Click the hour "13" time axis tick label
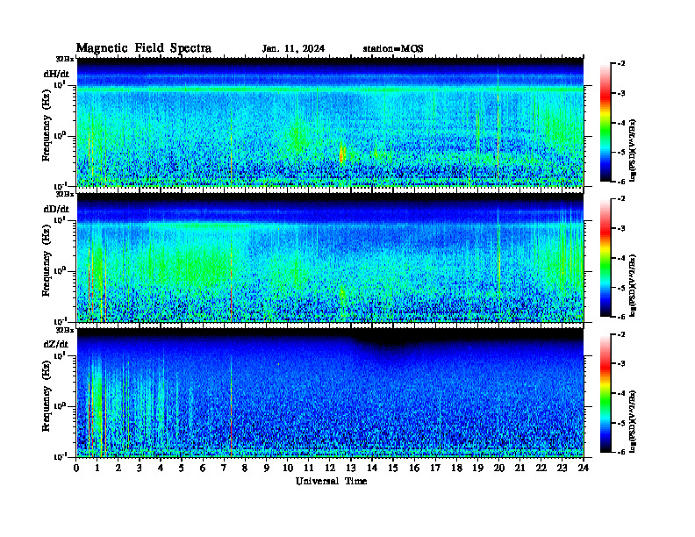 (x=351, y=469)
